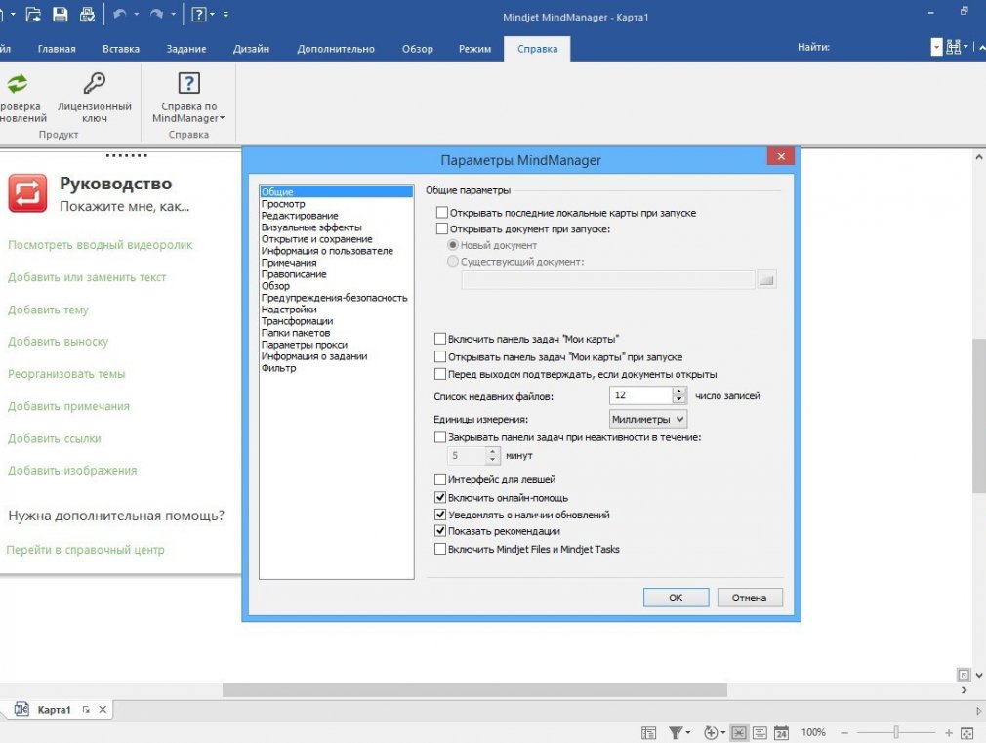Viewport: 986px width, 743px height.
Task: Uncheck Включить онлайн-помощь
Action: click(440, 497)
